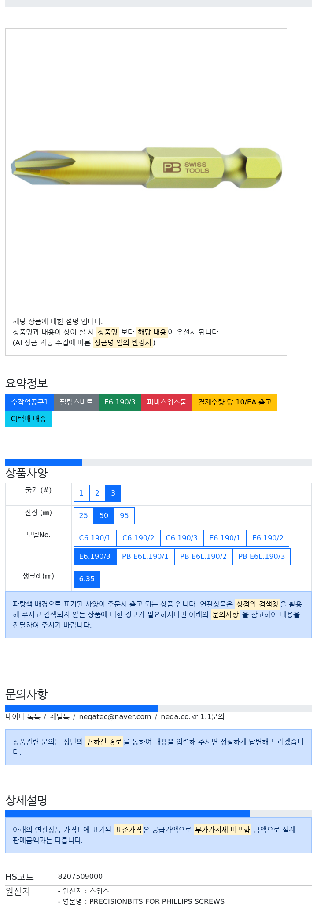
Task: Click the 6.35 shank diameter option
Action: point(87,579)
